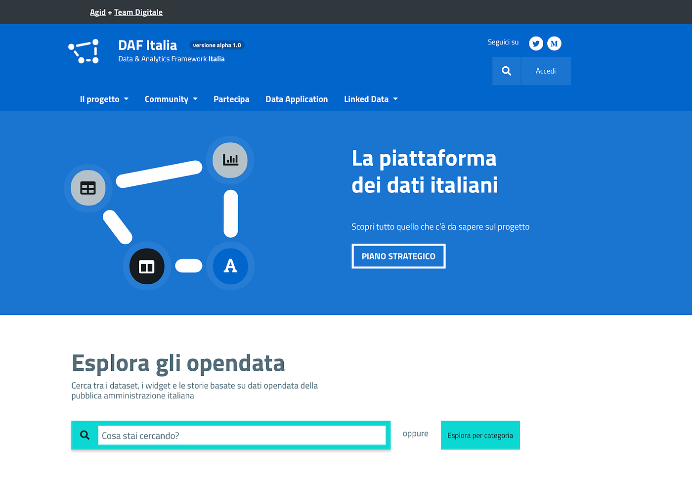The height and width of the screenshot is (478, 692).
Task: Click the Esplora gli opendata heading
Action: 178,363
